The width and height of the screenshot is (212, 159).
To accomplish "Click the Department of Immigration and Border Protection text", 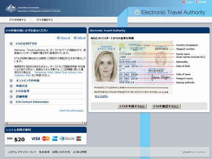I will pyautogui.click(x=39, y=11).
